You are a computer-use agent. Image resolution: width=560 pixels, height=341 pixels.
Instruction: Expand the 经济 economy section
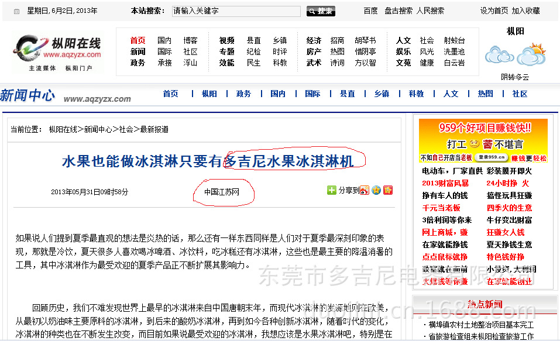[x=314, y=40]
